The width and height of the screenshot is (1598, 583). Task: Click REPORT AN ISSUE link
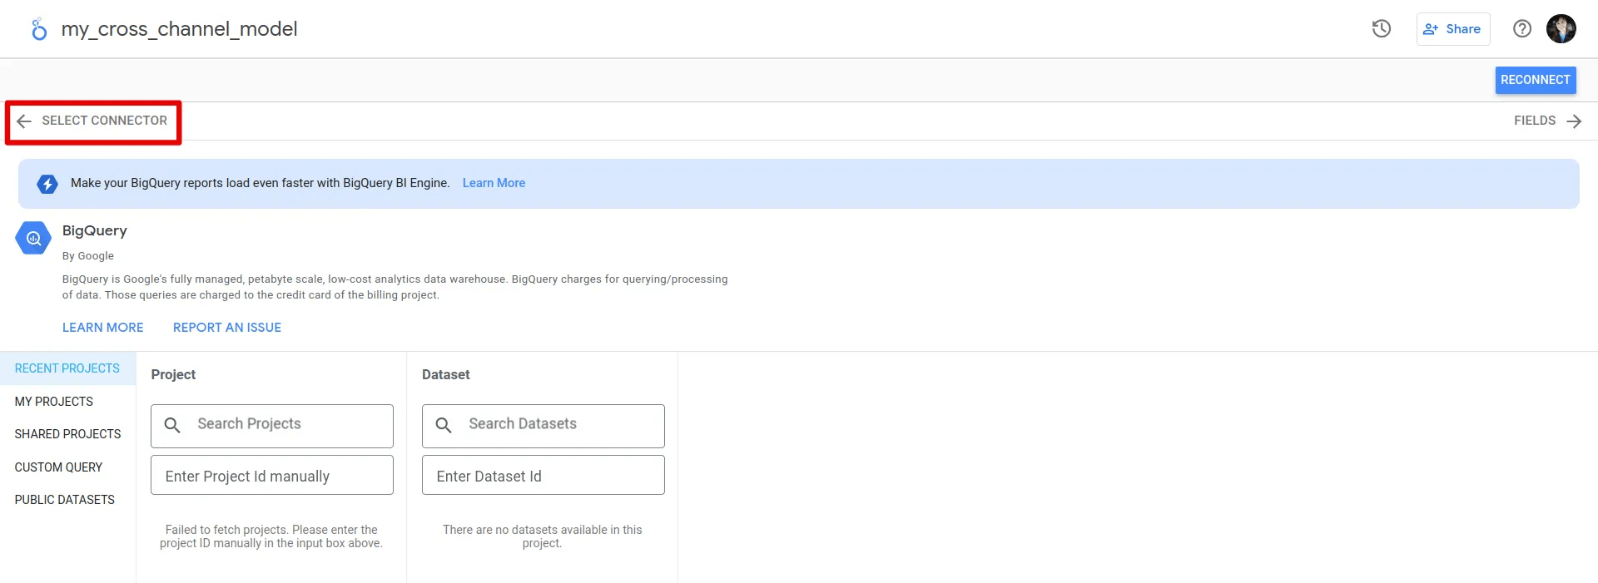(x=227, y=328)
